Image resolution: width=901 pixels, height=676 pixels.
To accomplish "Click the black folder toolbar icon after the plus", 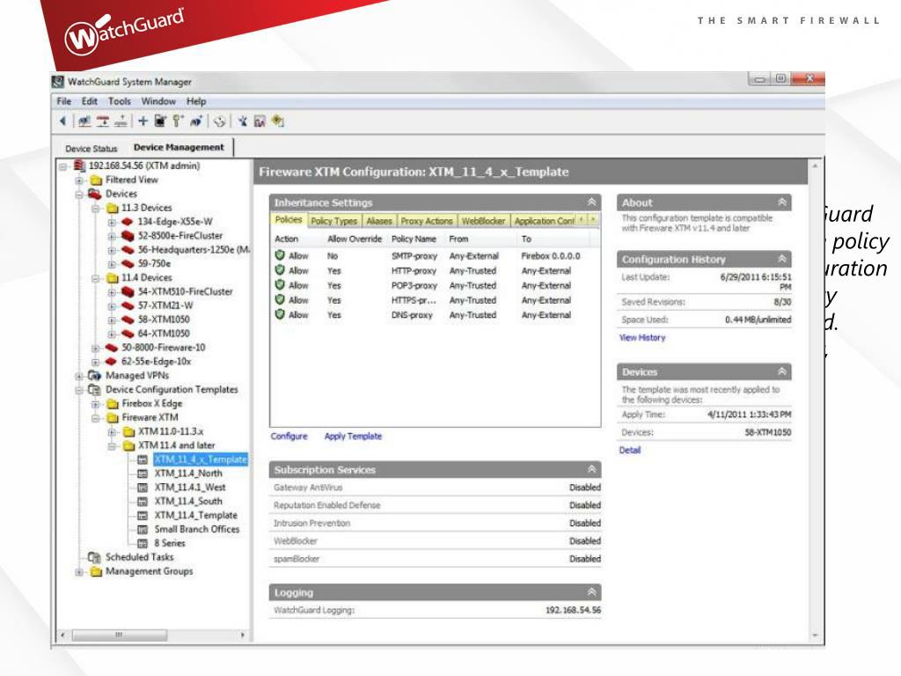I will click(x=160, y=121).
